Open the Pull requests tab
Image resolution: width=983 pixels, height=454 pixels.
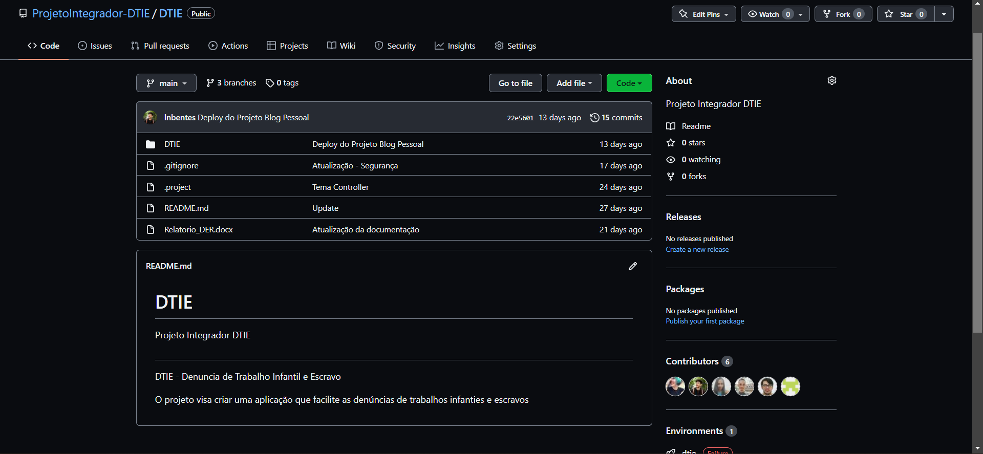[x=160, y=46]
